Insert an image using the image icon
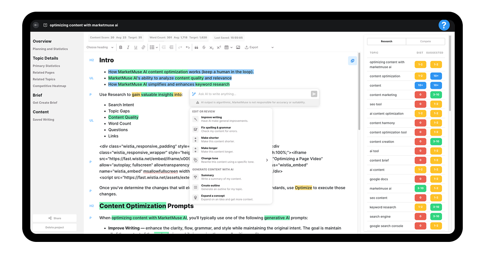This screenshot has height=254, width=485. pyautogui.click(x=238, y=47)
